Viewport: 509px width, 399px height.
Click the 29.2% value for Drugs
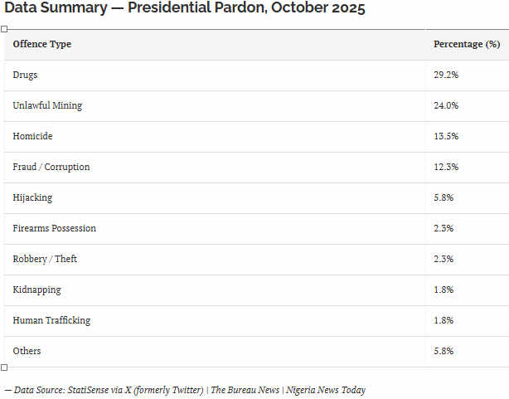(x=446, y=75)
